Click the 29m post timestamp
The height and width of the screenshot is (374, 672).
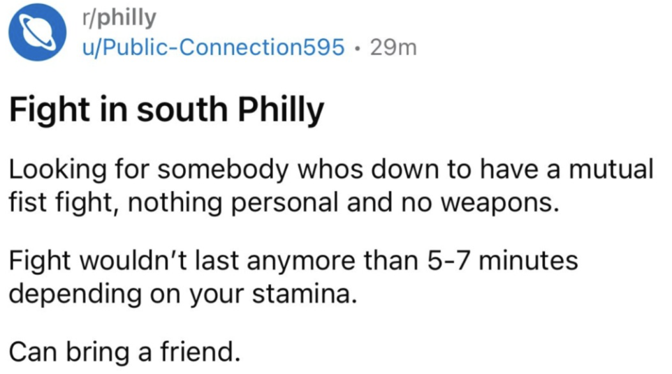393,47
